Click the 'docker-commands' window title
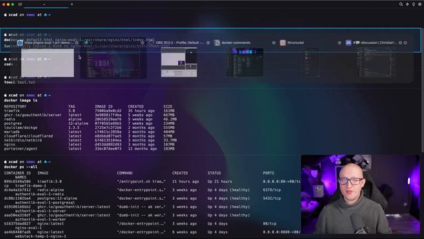Image resolution: width=424 pixels, height=239 pixels. pyautogui.click(x=236, y=42)
